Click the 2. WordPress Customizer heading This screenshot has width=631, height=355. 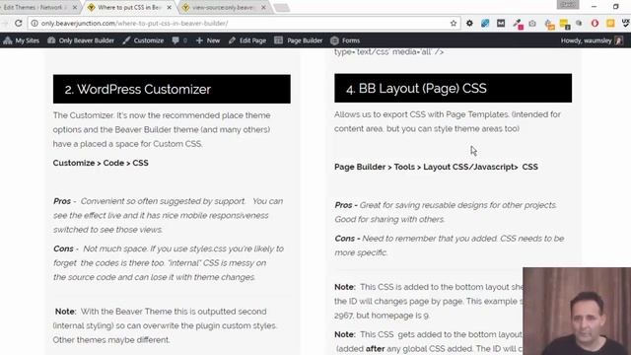coord(172,89)
